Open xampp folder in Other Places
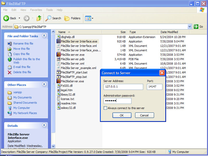This screenshot has height=156, width=208. (x=17, y=92)
